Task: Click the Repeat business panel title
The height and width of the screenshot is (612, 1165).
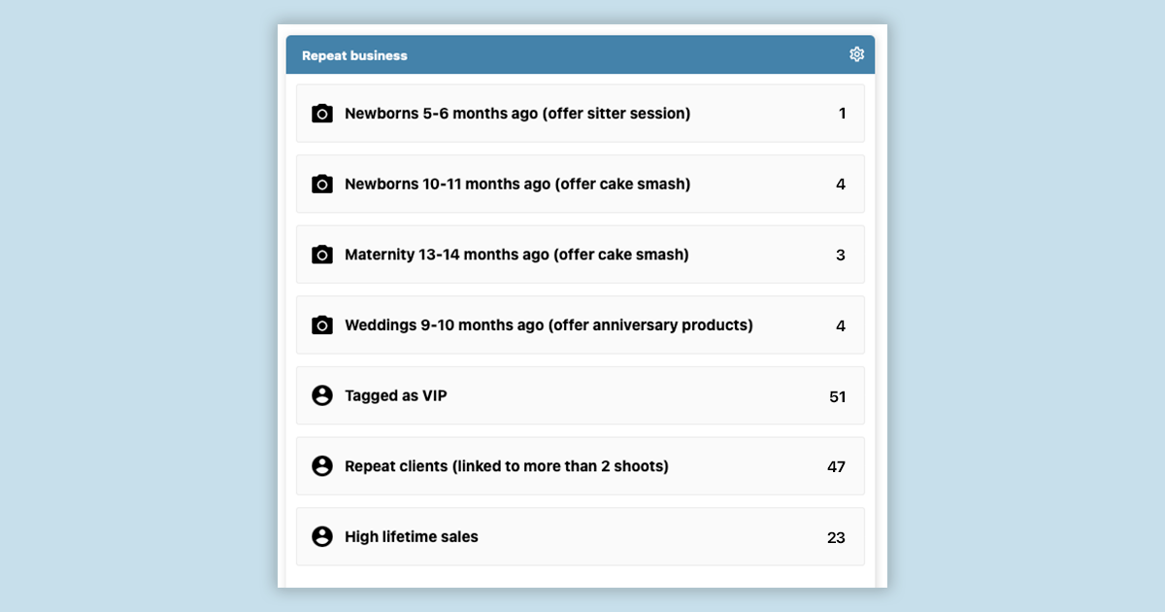Action: tap(354, 55)
